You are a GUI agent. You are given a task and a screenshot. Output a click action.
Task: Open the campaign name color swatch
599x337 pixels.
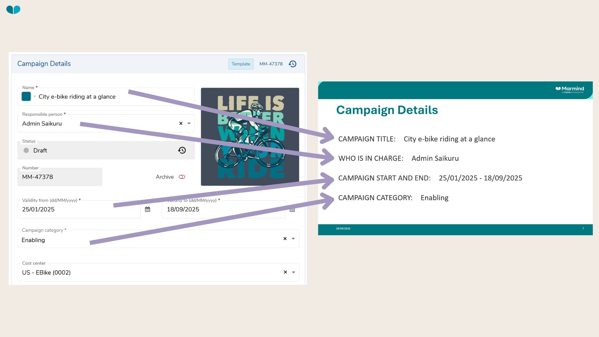coord(26,97)
